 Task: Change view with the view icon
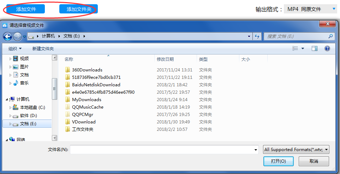pyautogui.click(x=295, y=48)
